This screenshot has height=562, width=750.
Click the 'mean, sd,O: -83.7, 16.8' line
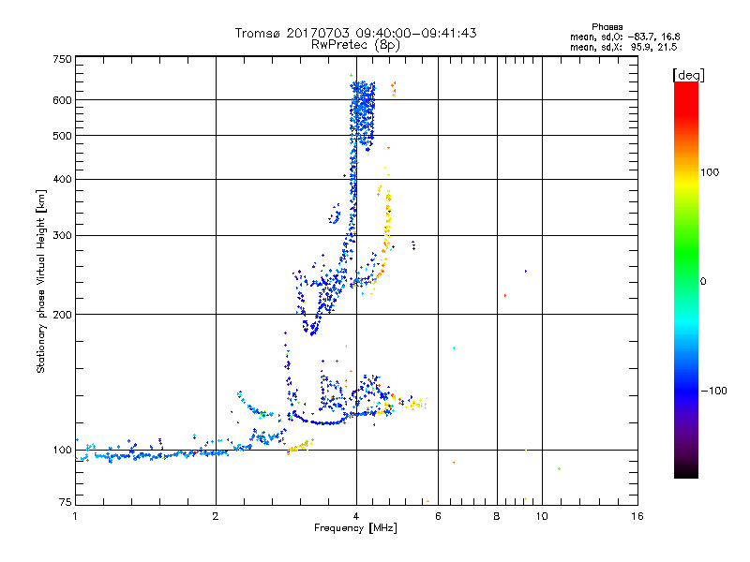tap(624, 37)
